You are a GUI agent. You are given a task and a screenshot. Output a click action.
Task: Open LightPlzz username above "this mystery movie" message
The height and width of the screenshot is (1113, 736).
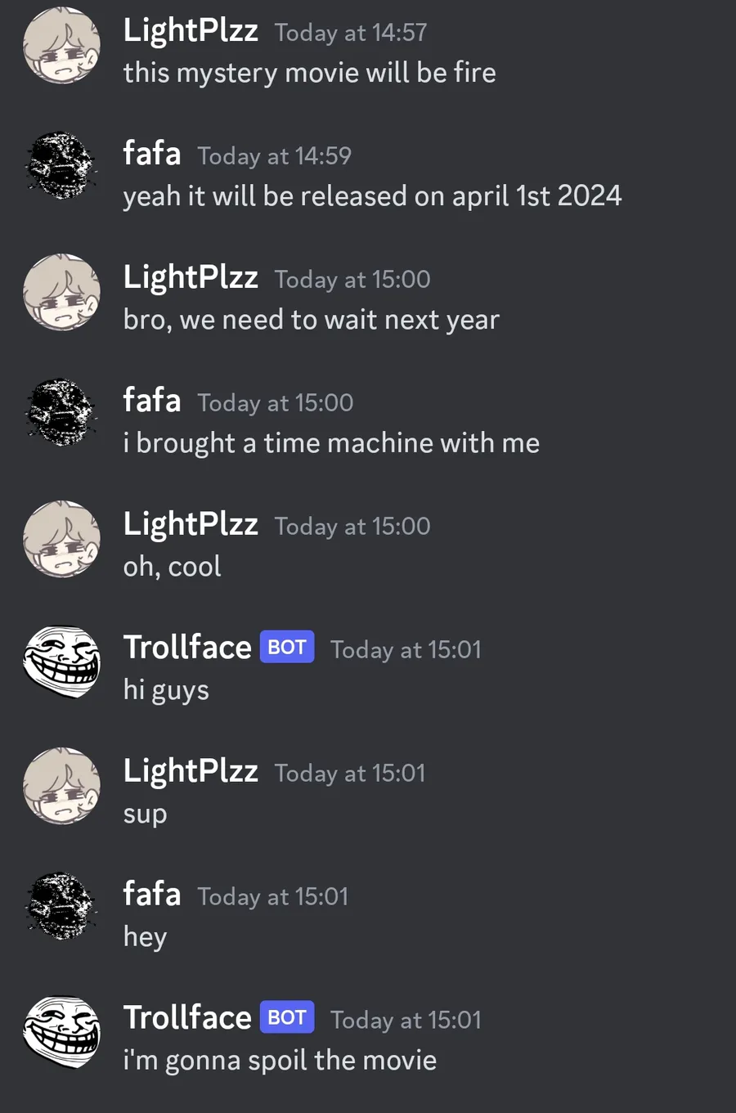coord(191,31)
